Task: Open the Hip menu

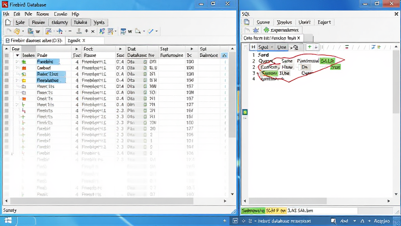Action: pos(75,14)
